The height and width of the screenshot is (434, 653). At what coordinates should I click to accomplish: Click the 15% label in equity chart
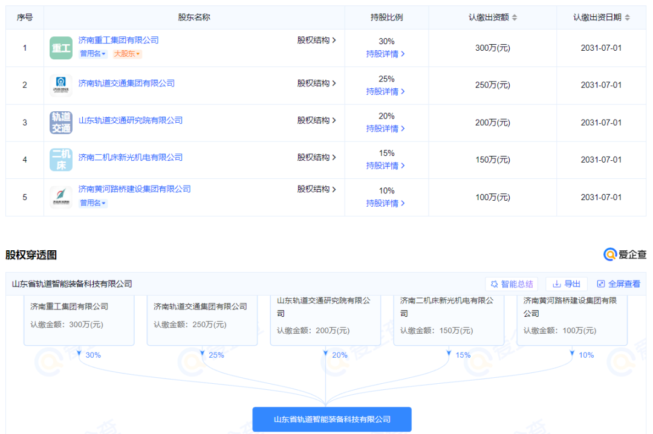point(463,355)
